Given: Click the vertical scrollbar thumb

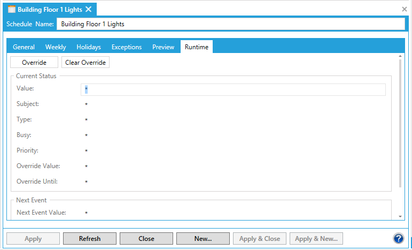Looking at the screenshot, I should [401, 123].
